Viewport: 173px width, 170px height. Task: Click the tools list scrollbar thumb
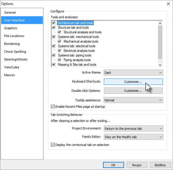click(160, 42)
